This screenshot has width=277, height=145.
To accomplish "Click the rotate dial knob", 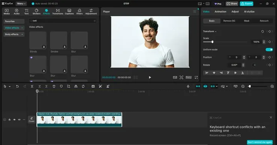I will point(254,65).
